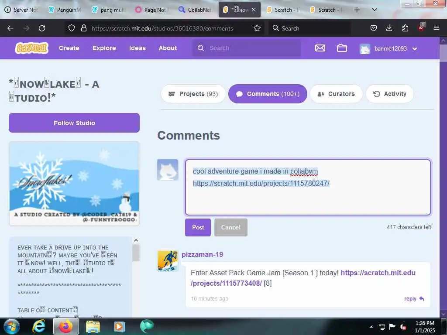Image resolution: width=447 pixels, height=335 pixels.
Task: Show hidden tray icons arrow
Action: (x=371, y=327)
